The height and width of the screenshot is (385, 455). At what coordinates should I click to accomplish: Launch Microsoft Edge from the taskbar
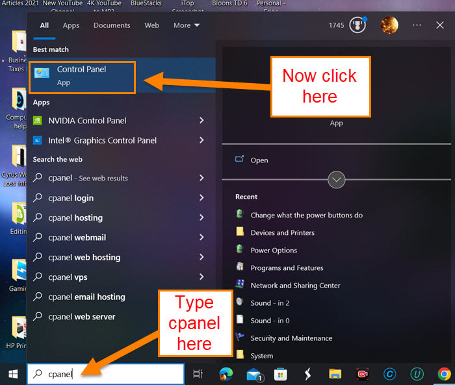click(226, 374)
